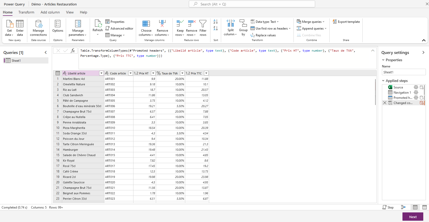Open settings gear for Navigation 1 step

[x=416, y=93]
